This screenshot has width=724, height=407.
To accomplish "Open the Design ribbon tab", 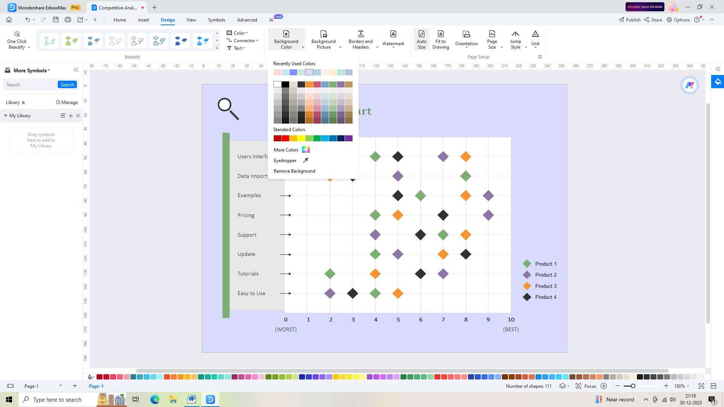I will [x=167, y=20].
